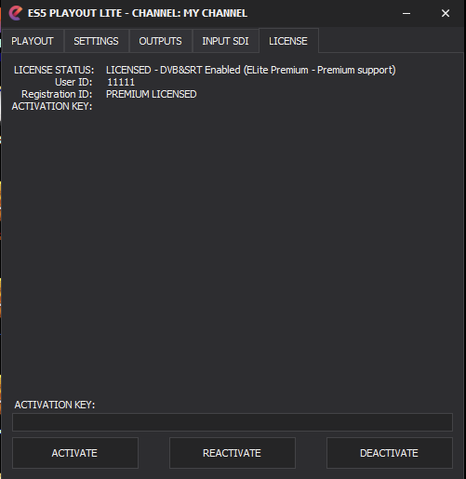Click the ACTIVATE button
466x479 pixels.
coord(75,453)
